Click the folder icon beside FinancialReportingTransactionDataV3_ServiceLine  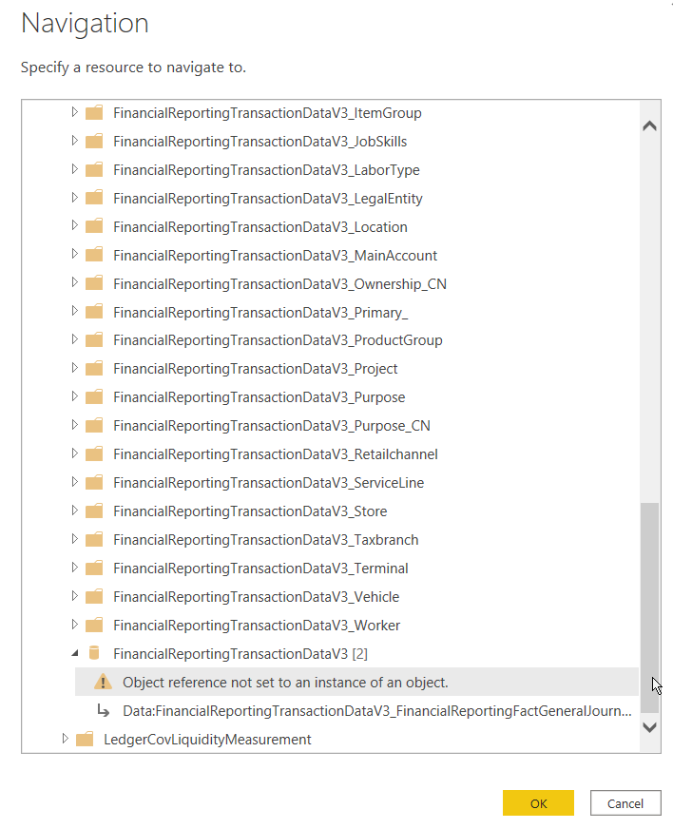pyautogui.click(x=94, y=483)
